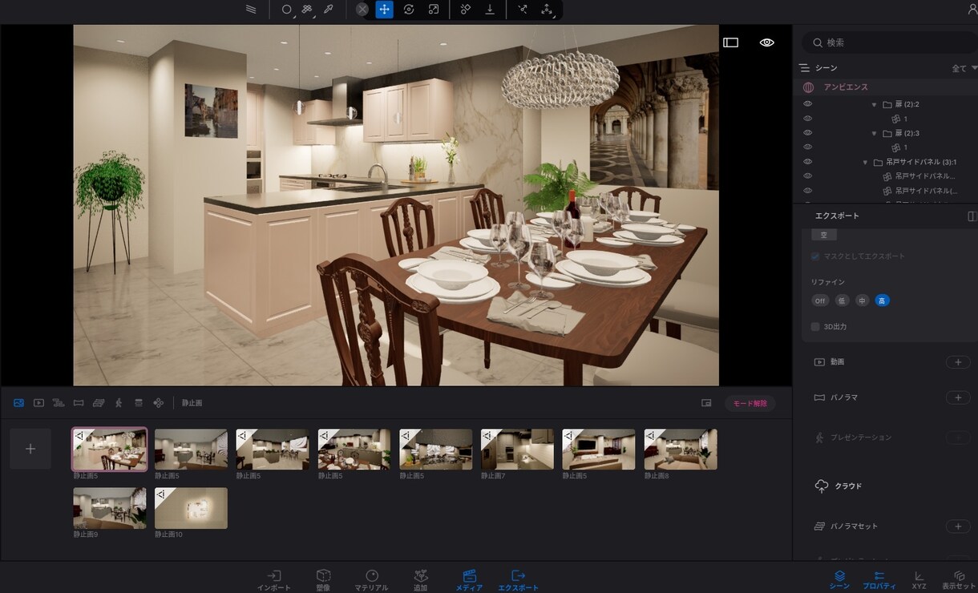Toggle the エクスポート panel layout icon
Screen dimensions: 978x593
(972, 216)
